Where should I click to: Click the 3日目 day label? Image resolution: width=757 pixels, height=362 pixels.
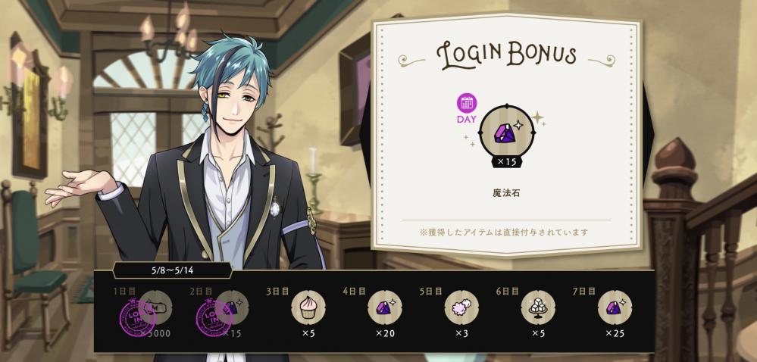277,291
